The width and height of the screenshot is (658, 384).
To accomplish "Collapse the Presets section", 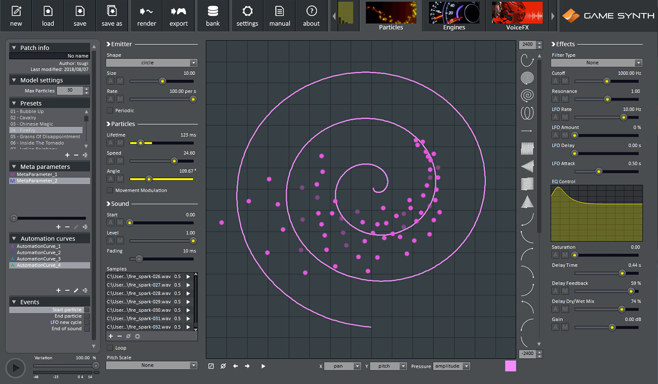I will coord(14,103).
